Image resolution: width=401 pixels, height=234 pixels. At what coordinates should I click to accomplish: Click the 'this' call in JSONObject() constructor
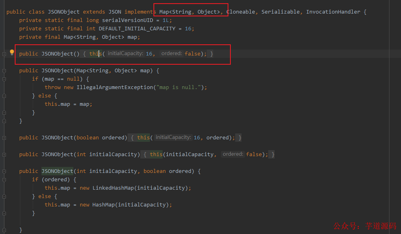95,54
